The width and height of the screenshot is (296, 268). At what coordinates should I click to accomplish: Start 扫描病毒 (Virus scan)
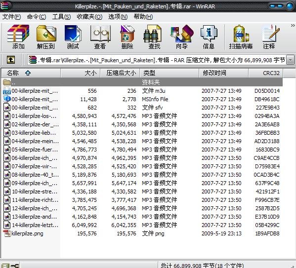point(241,37)
